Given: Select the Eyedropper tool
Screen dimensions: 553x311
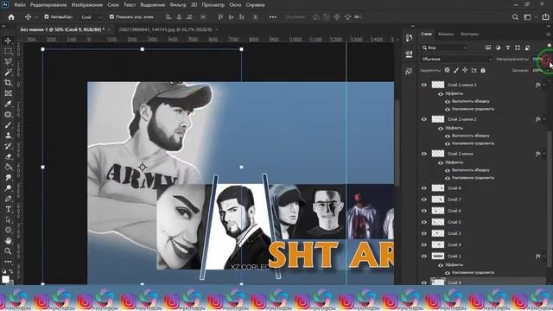Looking at the screenshot, I should coord(8,104).
